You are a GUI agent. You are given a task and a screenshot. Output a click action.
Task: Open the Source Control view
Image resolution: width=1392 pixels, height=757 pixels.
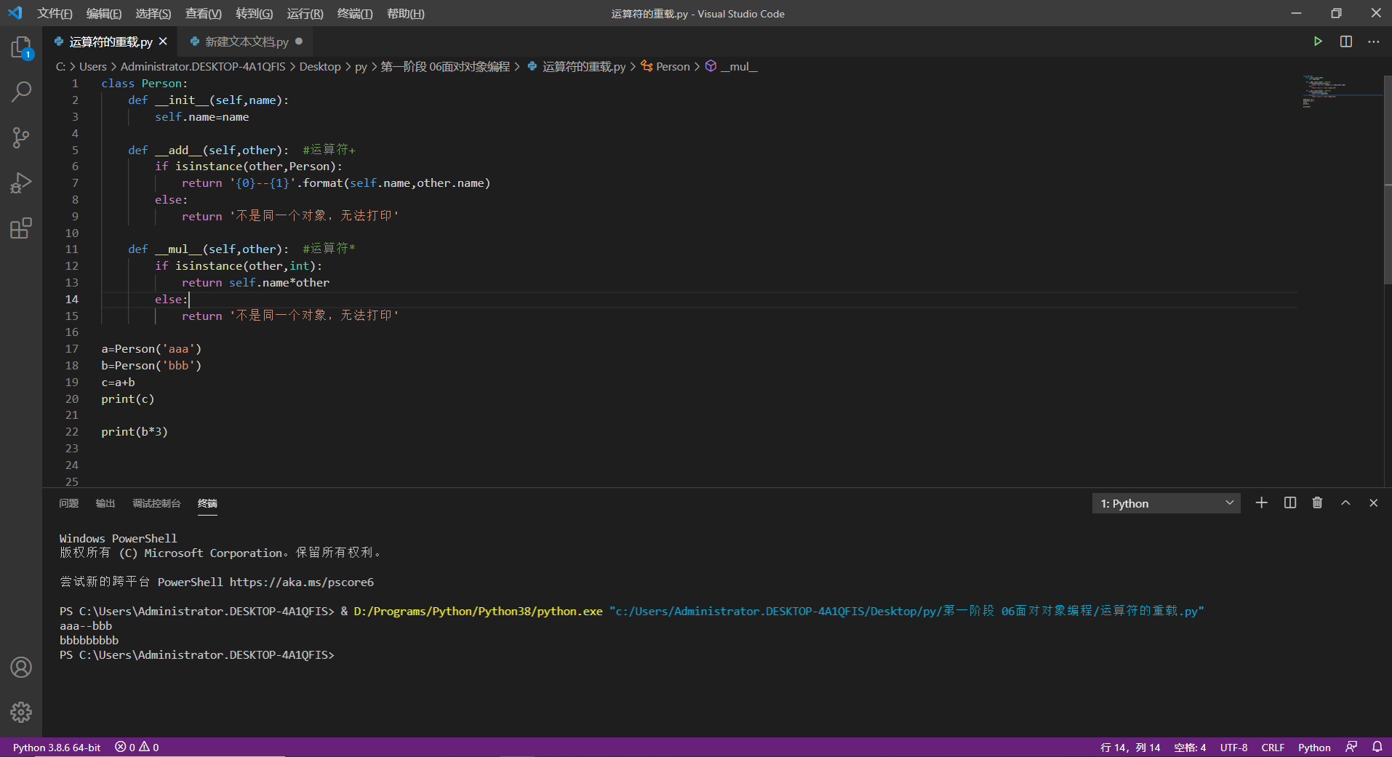coord(21,137)
